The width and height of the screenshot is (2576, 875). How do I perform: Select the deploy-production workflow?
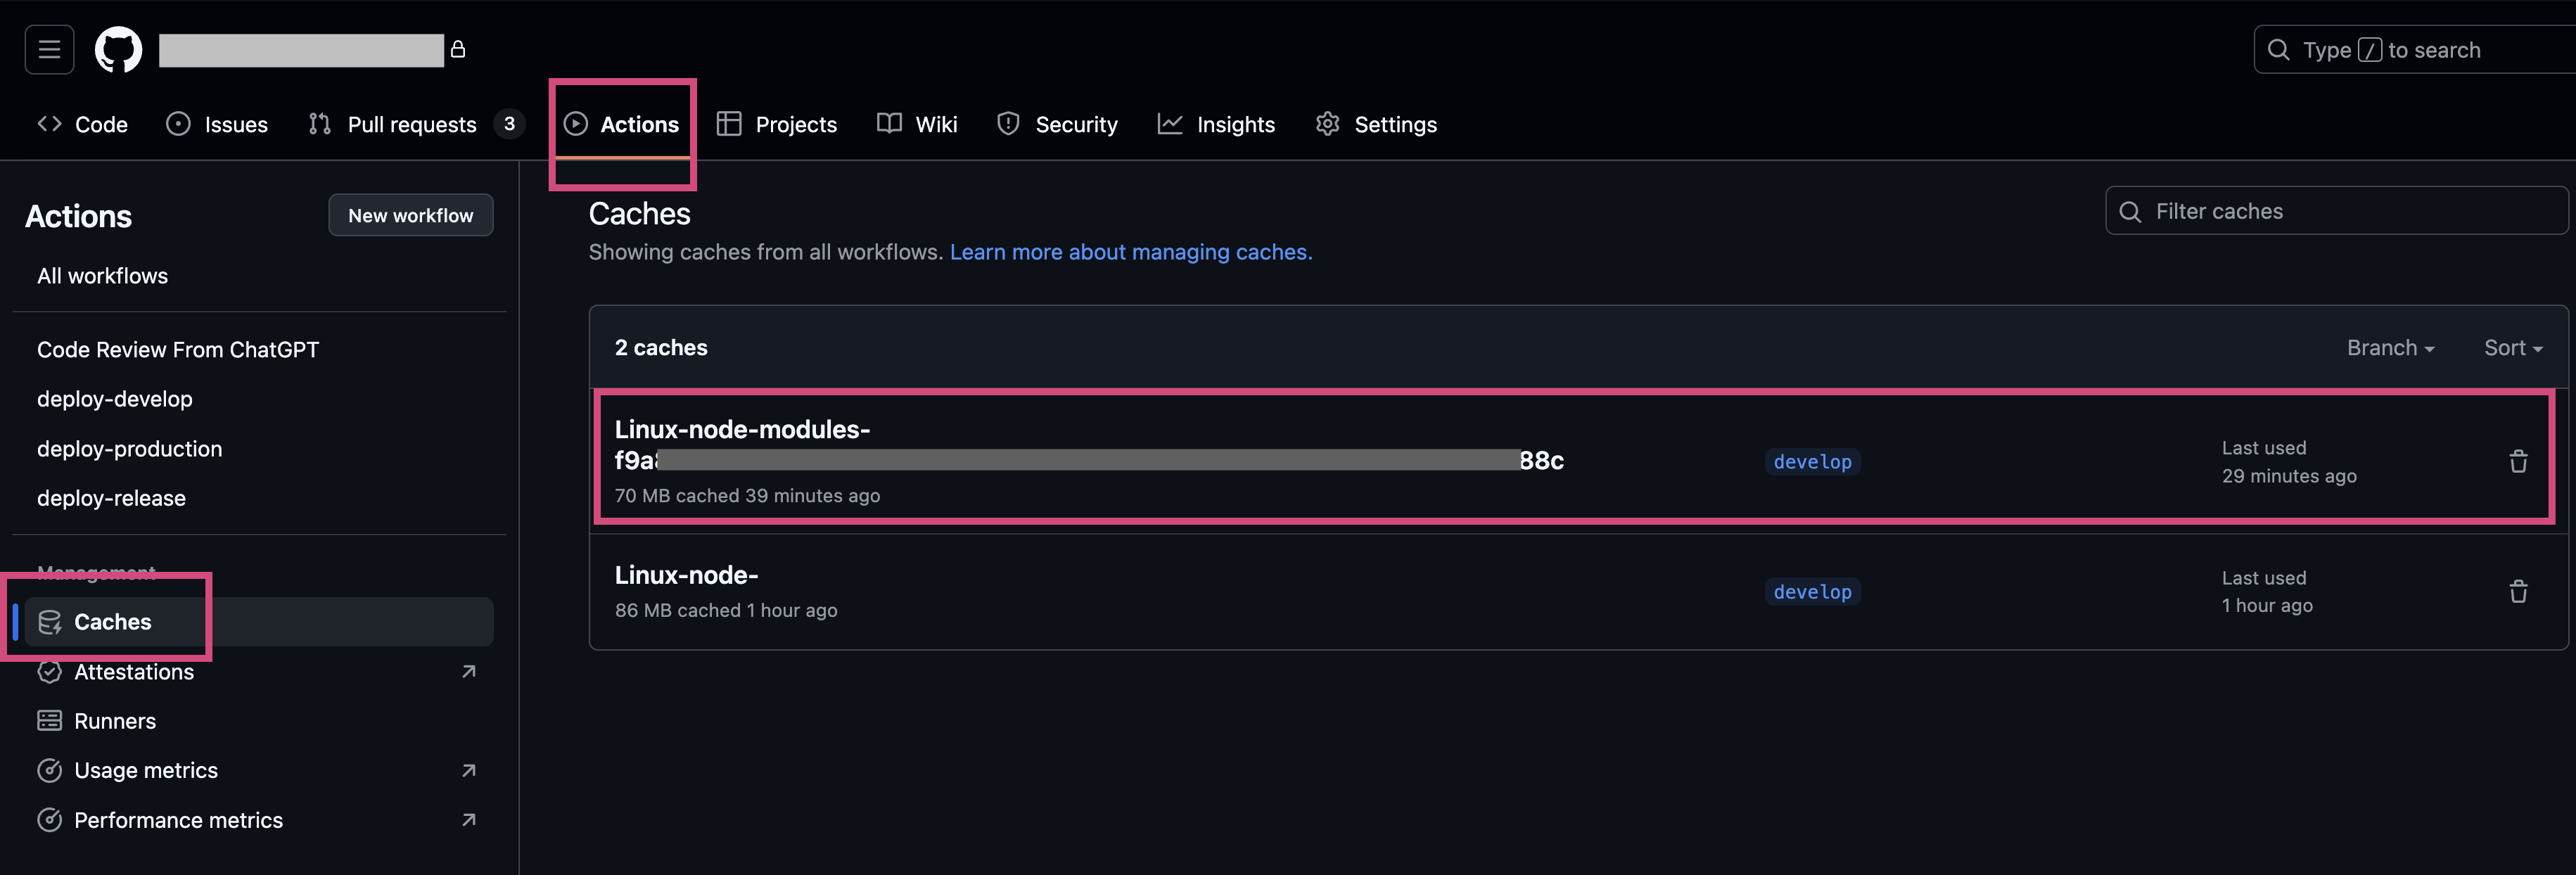[x=129, y=448]
